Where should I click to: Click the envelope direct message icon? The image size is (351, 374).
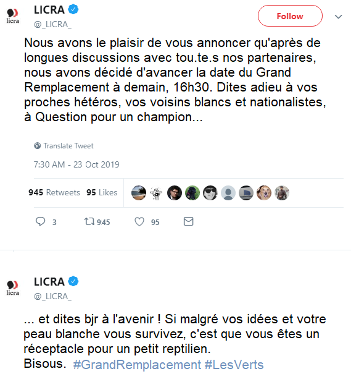pyautogui.click(x=189, y=221)
